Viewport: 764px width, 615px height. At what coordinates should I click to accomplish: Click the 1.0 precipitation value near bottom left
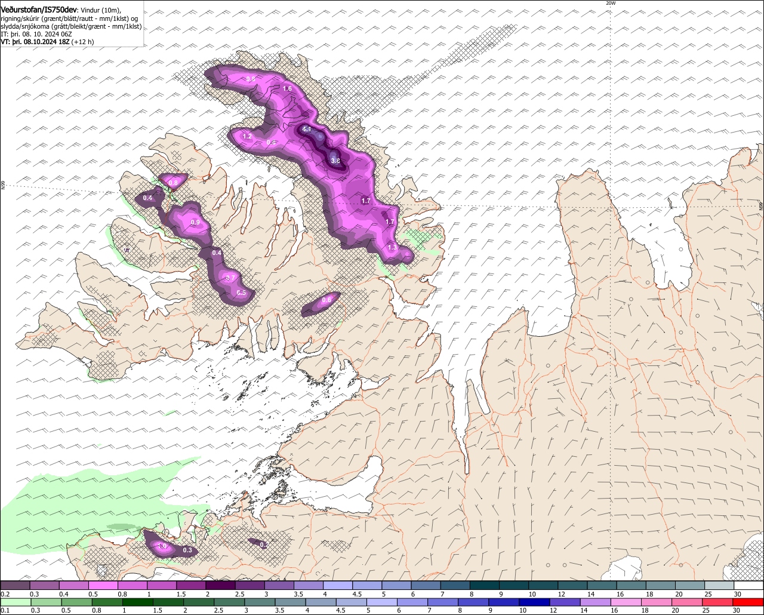(162, 546)
